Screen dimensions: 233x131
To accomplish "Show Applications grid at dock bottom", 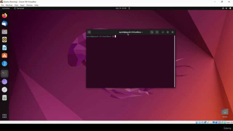I will point(4,116).
